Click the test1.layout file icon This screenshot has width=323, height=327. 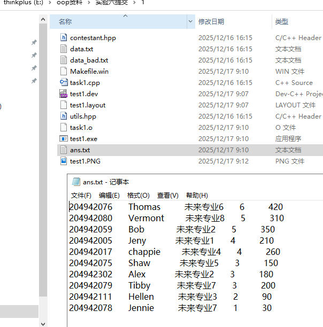(x=64, y=105)
